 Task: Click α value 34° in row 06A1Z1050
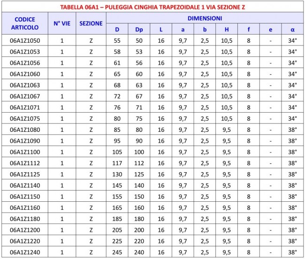point(292,41)
